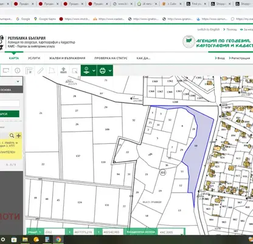The image size is (253, 244).
Task: Open Chrome from the Windows taskbar
Action: pos(58,240)
